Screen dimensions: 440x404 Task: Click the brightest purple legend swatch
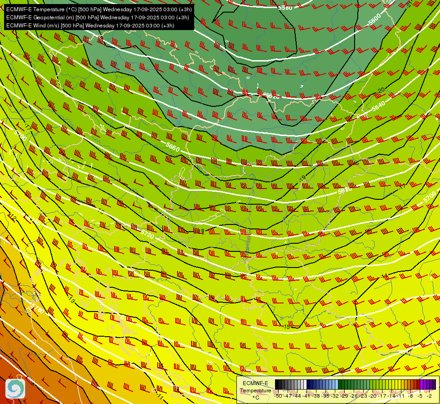pos(422,384)
